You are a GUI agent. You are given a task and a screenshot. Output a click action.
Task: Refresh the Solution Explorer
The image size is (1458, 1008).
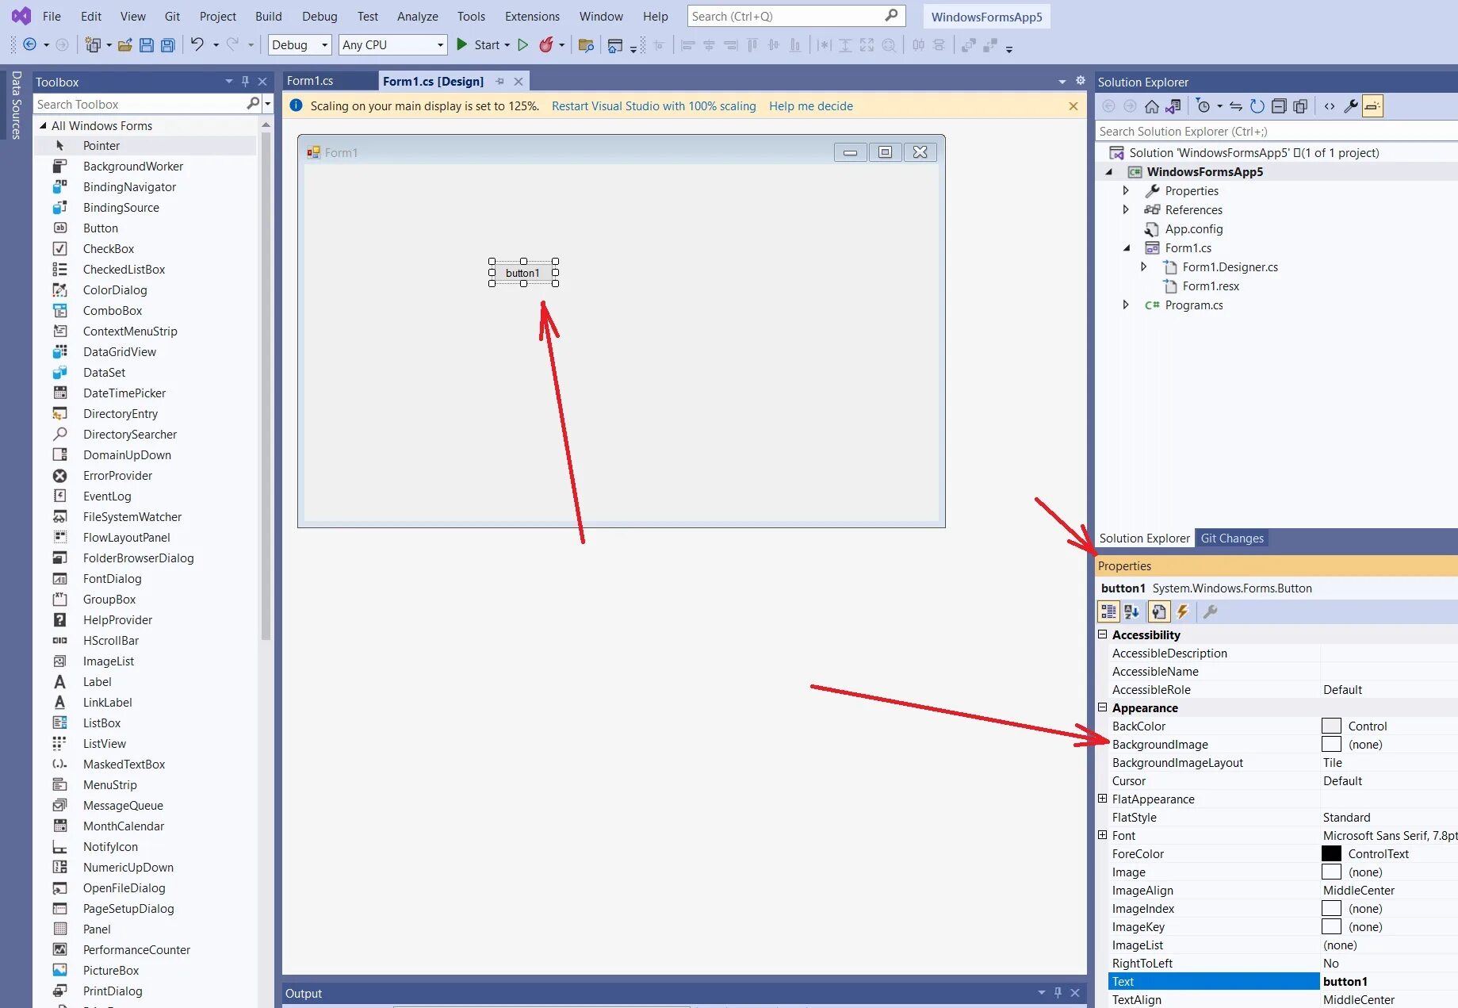click(1257, 106)
